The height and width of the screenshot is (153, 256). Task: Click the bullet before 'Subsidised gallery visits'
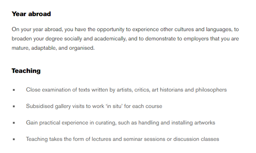pos(14,106)
